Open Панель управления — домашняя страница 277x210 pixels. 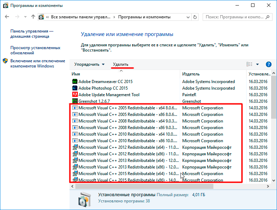(x=32, y=34)
